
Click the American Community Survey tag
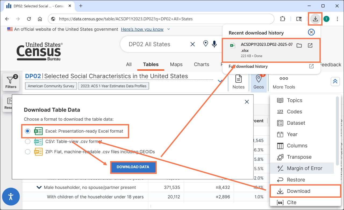tap(51, 86)
